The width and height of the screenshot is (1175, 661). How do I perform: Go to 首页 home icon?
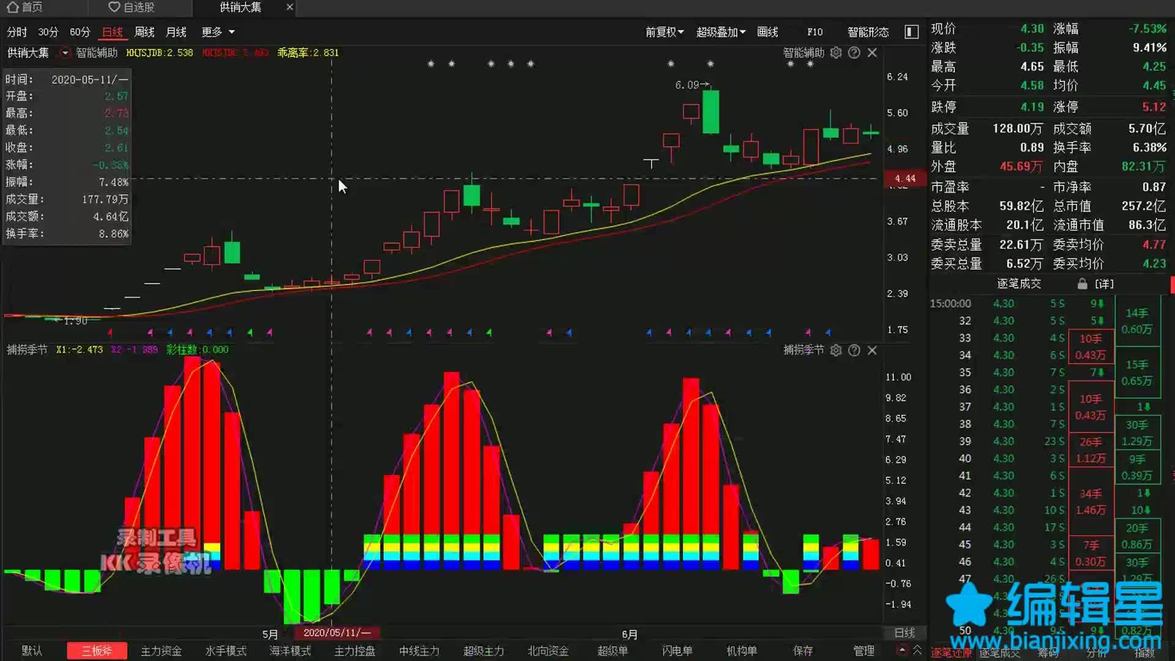point(13,7)
